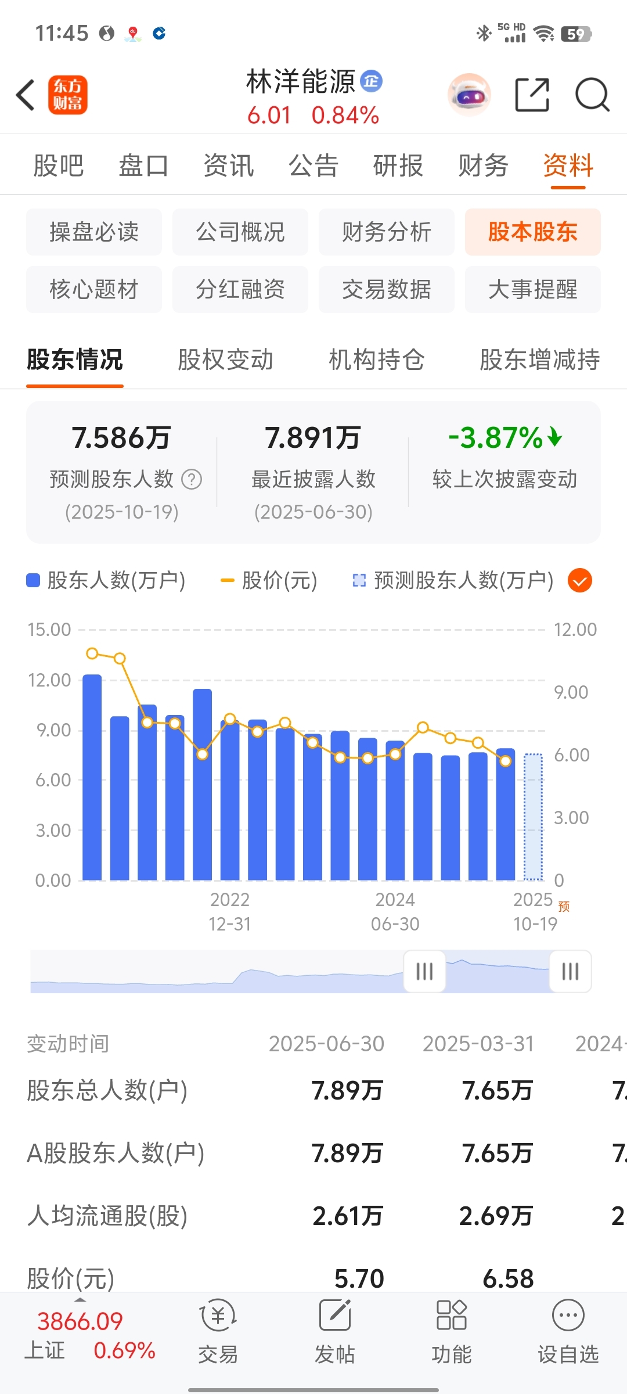627x1394 pixels.
Task: Tap the help icon next to 预测股东人数
Action: tap(192, 480)
